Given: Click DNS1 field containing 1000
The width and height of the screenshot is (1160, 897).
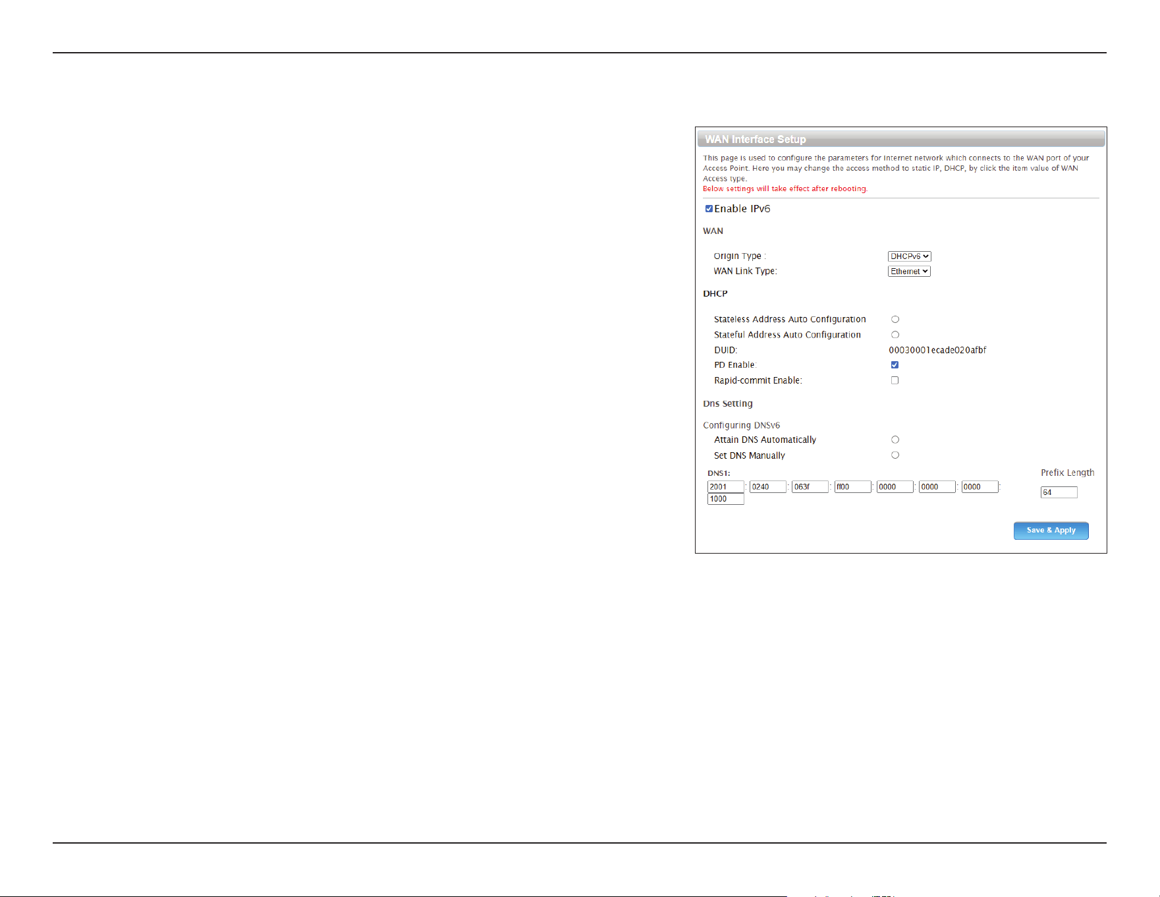Looking at the screenshot, I should tap(725, 499).
